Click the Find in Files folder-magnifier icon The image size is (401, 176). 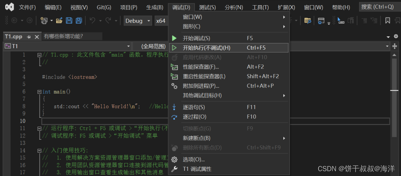pyautogui.click(x=308, y=21)
